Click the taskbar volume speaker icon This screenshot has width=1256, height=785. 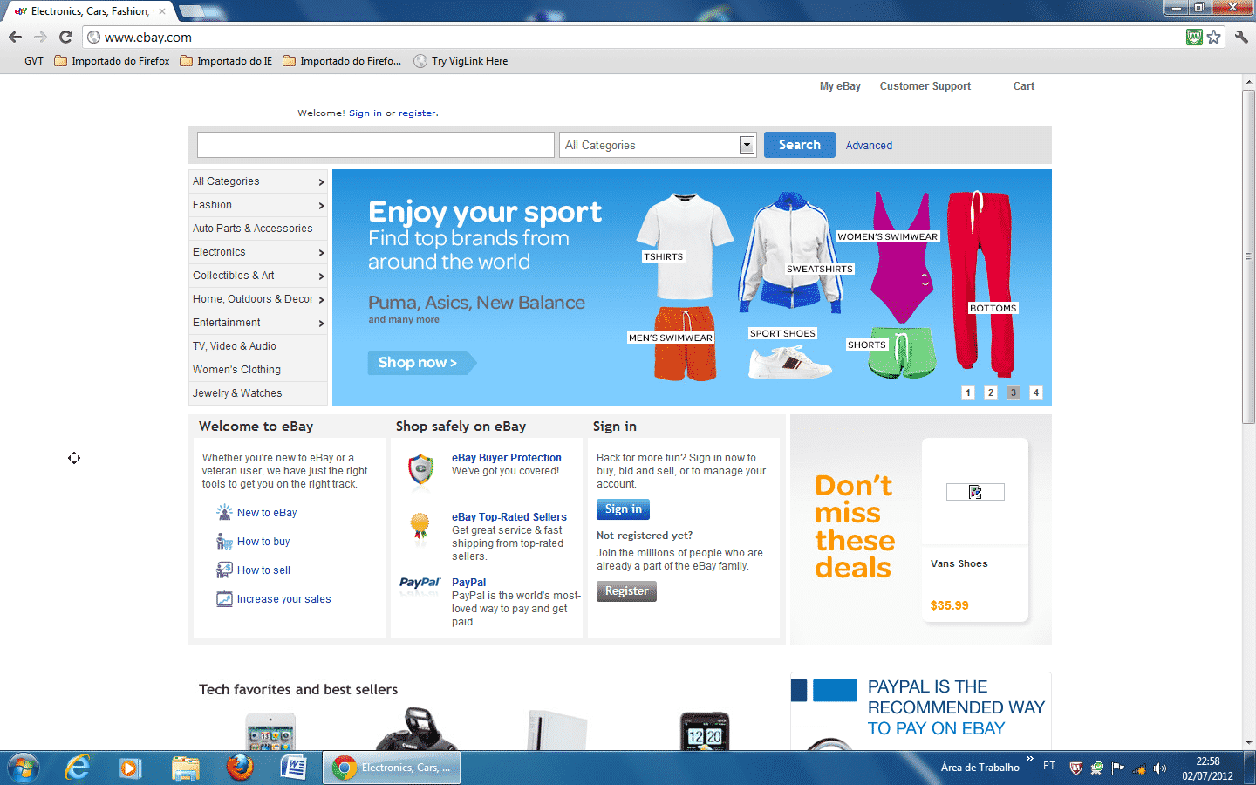coord(1159,768)
